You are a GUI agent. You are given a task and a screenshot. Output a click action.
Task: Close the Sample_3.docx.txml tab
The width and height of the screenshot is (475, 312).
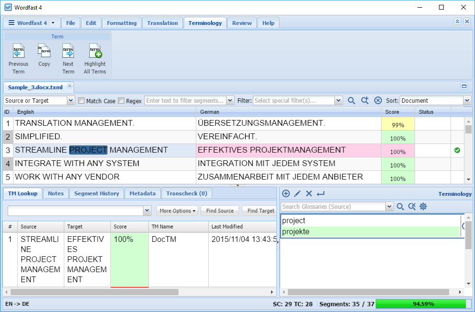pyautogui.click(x=70, y=86)
